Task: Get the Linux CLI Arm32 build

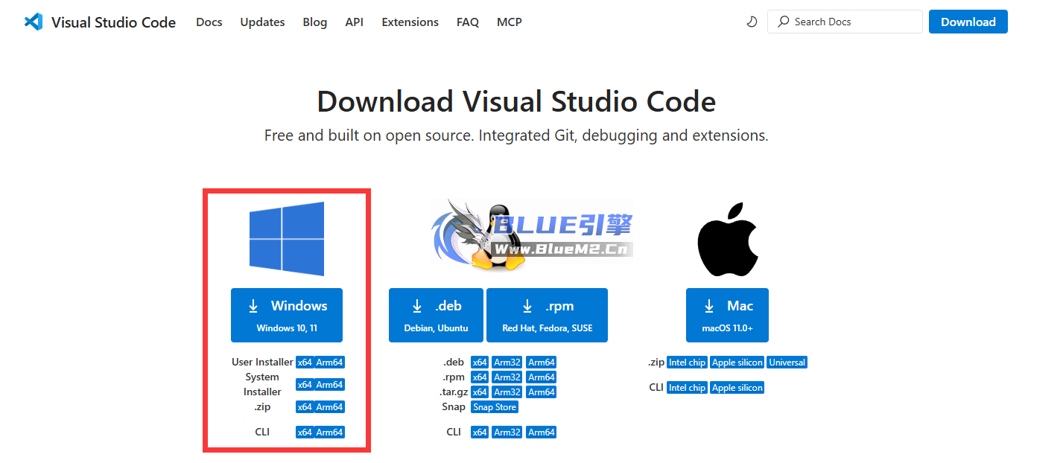Action: (507, 432)
